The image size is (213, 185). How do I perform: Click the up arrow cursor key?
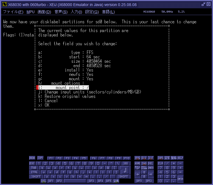point(144,172)
